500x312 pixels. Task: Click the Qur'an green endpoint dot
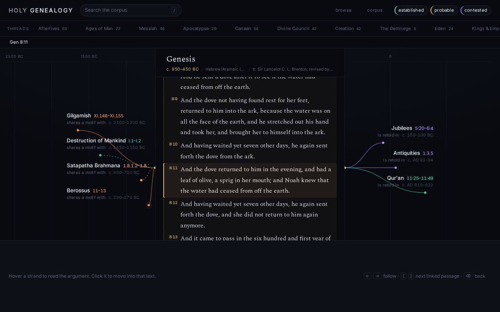425,193
